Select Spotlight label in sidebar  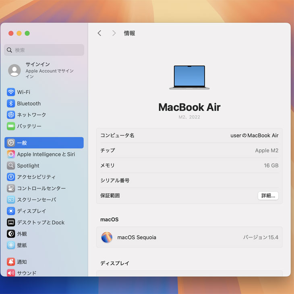28,166
